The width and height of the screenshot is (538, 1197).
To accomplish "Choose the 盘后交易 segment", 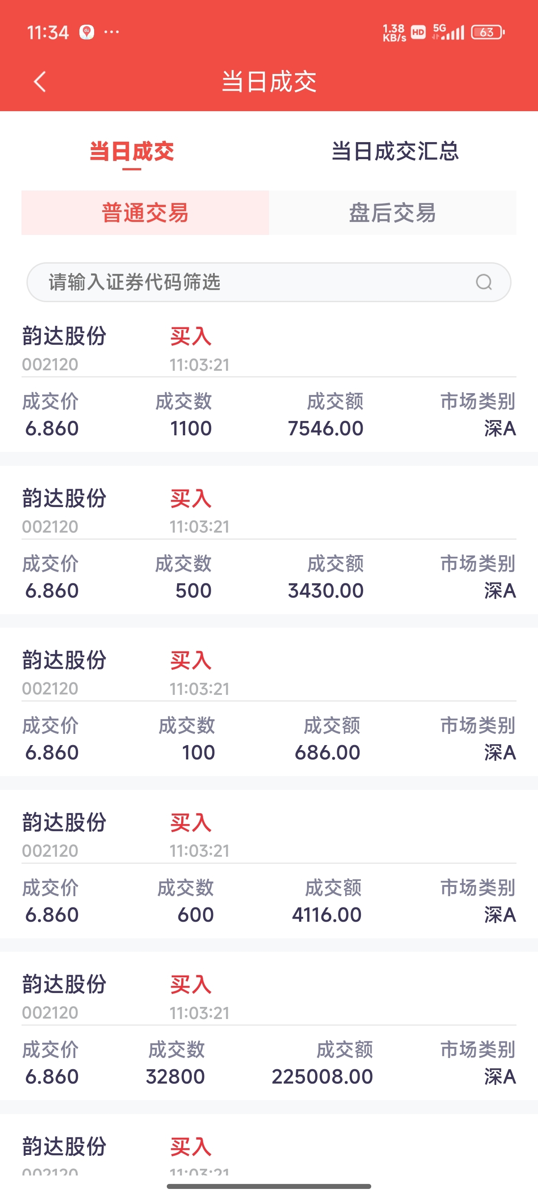I will pos(393,213).
